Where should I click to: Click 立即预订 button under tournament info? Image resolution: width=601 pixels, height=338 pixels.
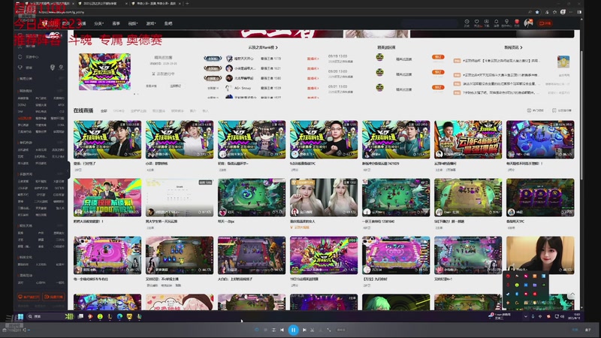tap(176, 86)
